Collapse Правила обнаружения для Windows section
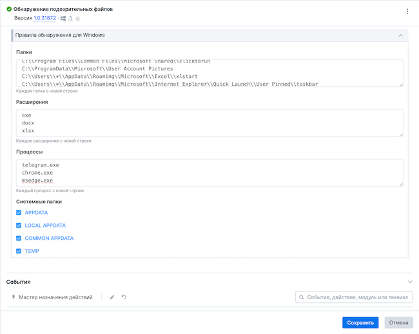This screenshot has height=334, width=419. 400,35
